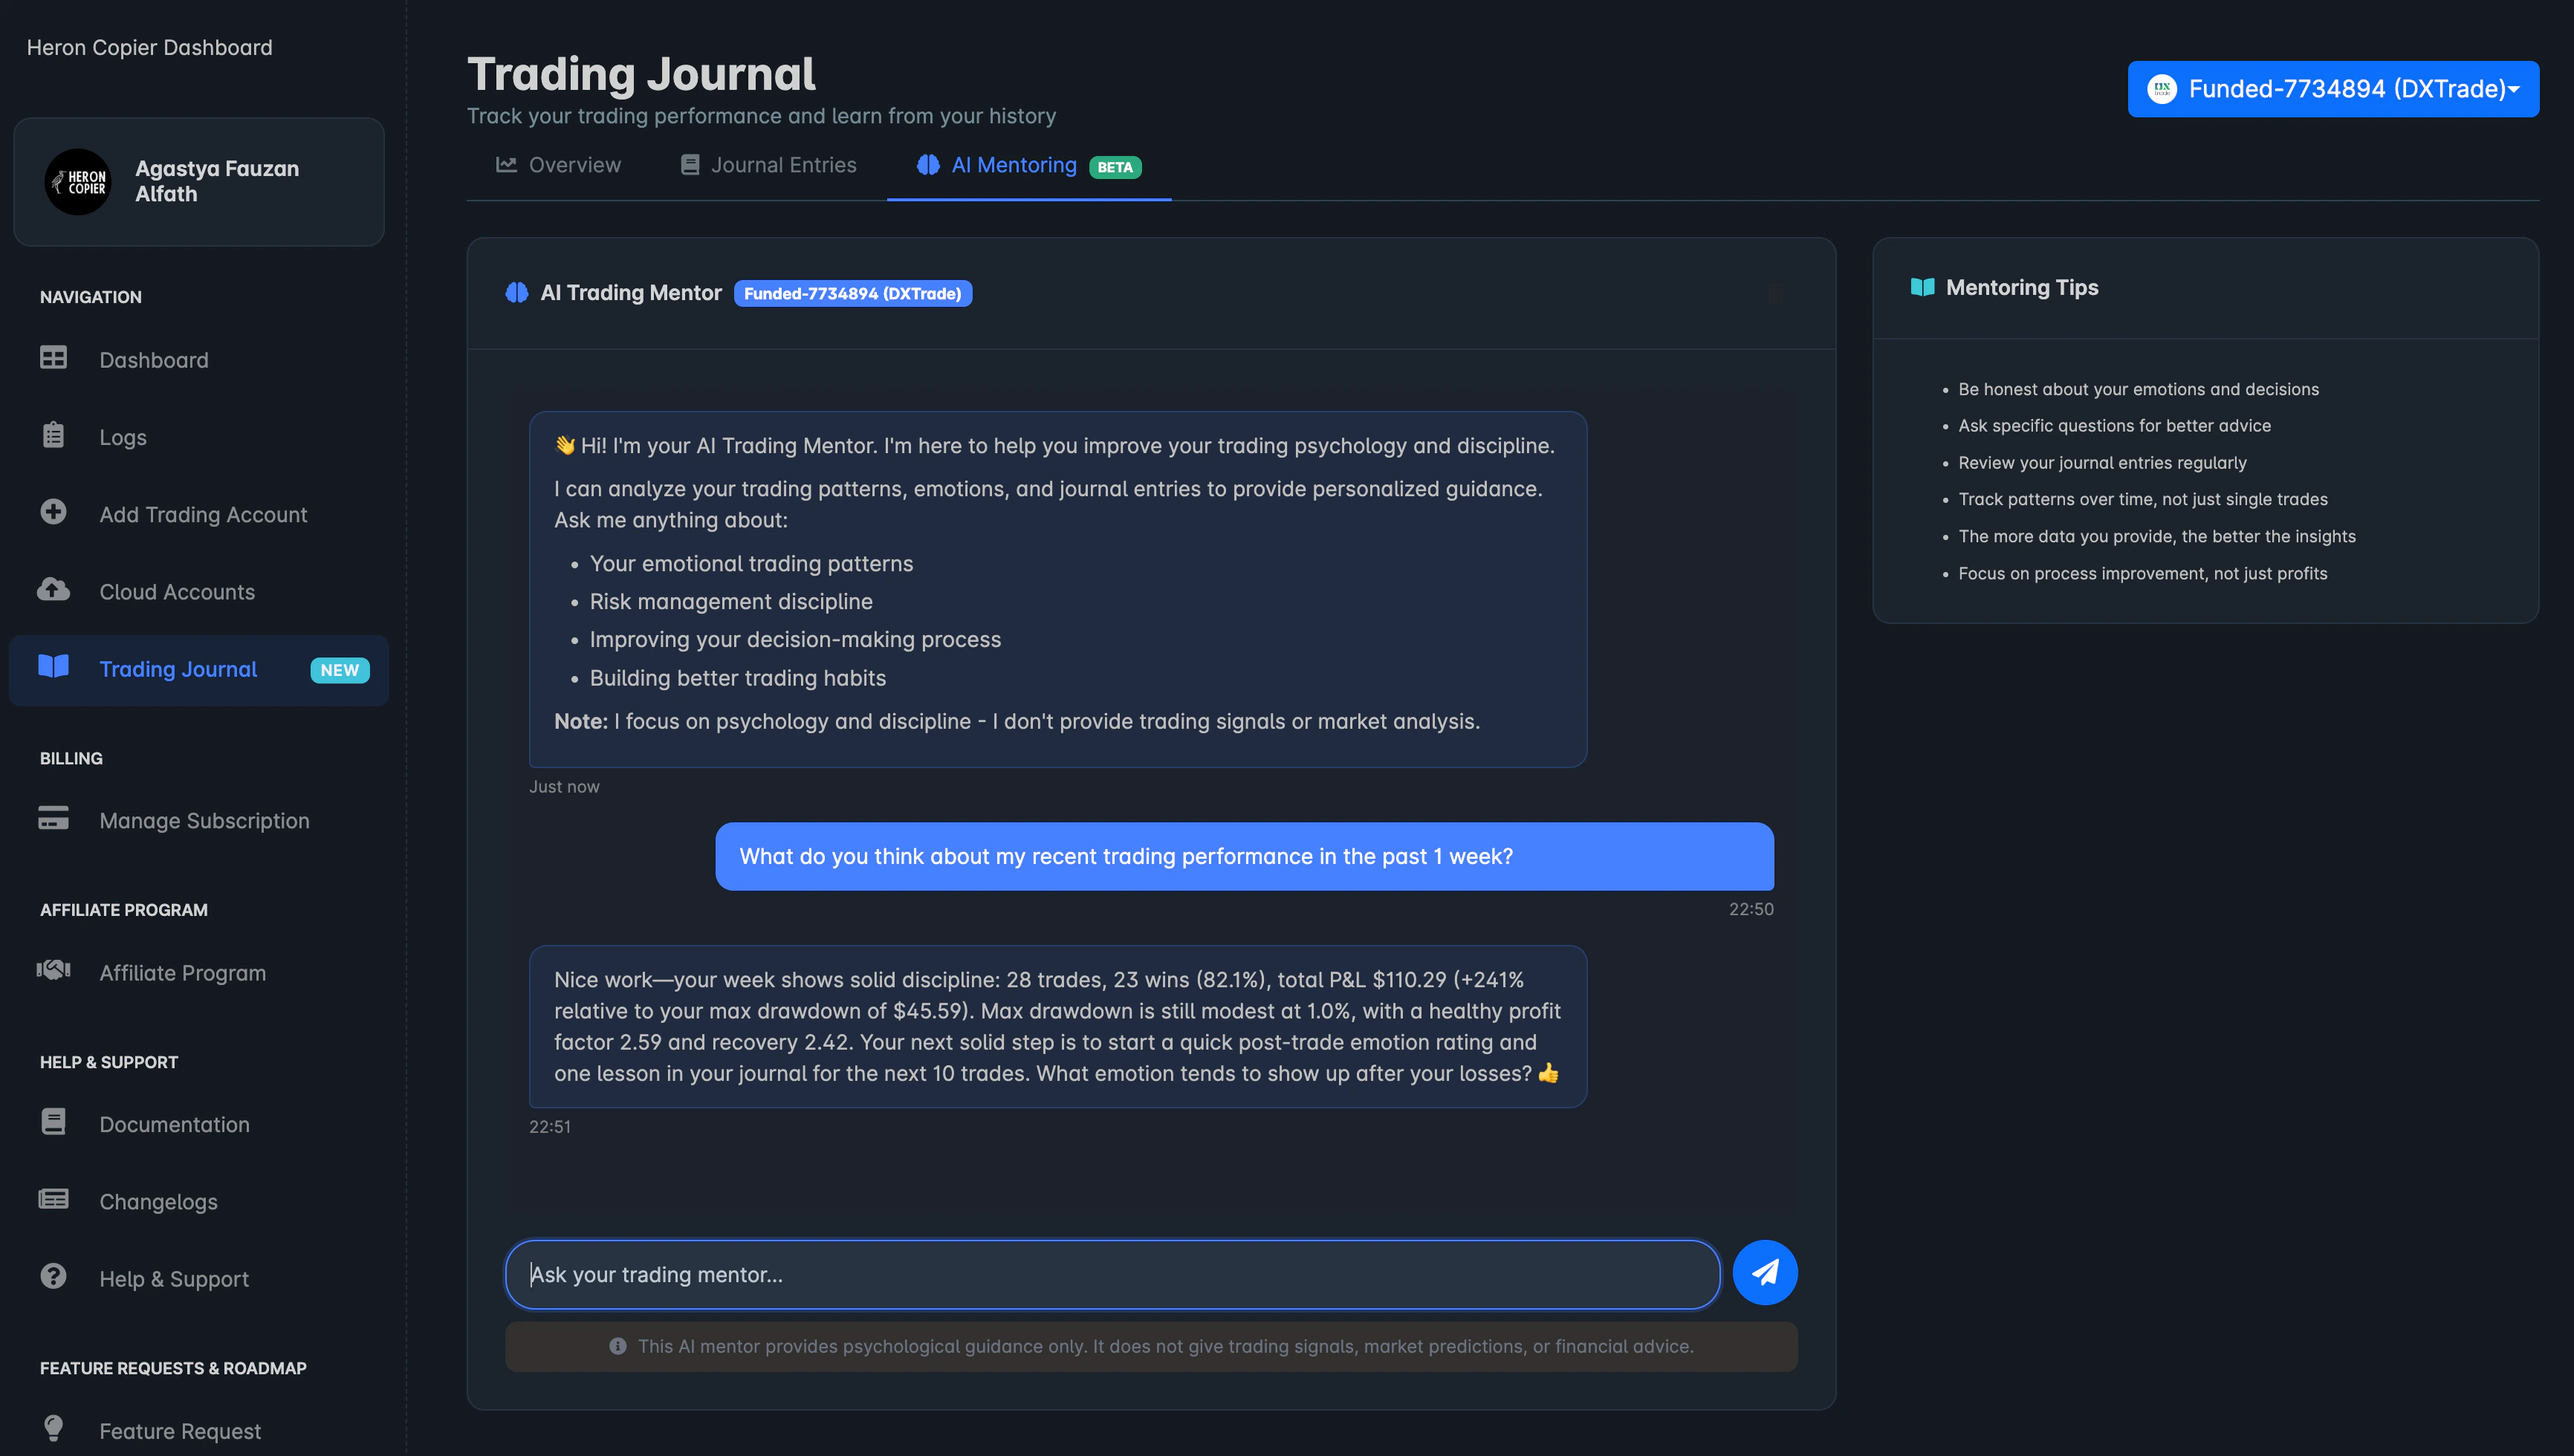The height and width of the screenshot is (1456, 2574).
Task: Open Trading Journal in the sidebar
Action: 178,669
